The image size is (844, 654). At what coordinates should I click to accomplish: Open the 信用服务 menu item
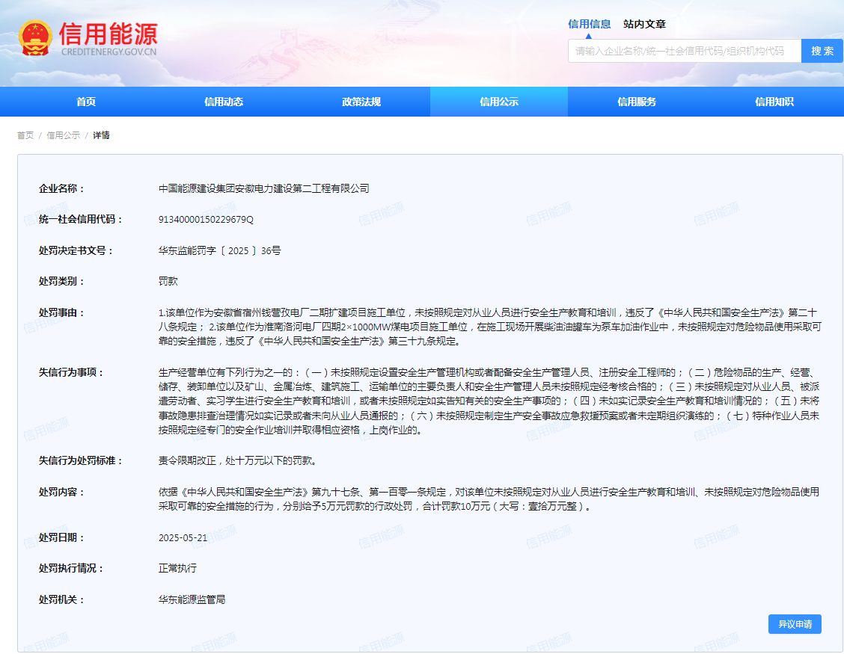637,102
